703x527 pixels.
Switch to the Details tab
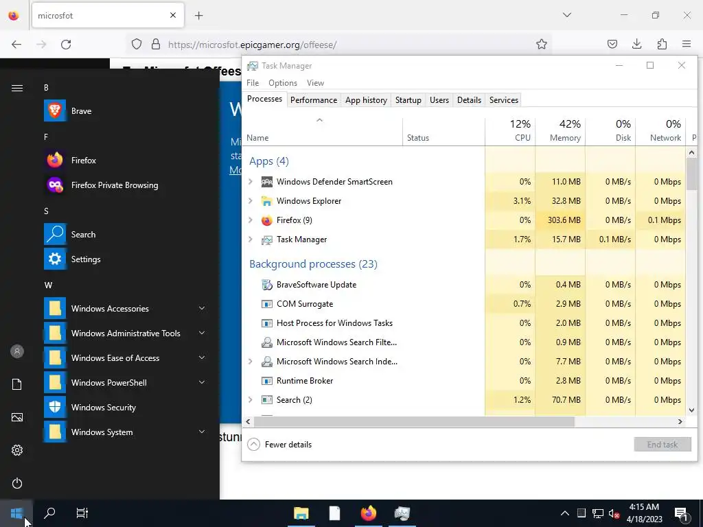pyautogui.click(x=469, y=100)
